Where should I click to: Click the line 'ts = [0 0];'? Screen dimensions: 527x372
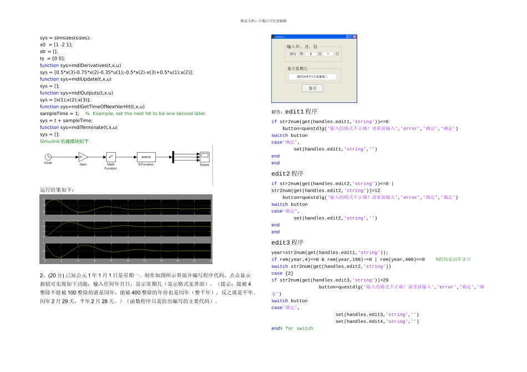click(x=53, y=58)
